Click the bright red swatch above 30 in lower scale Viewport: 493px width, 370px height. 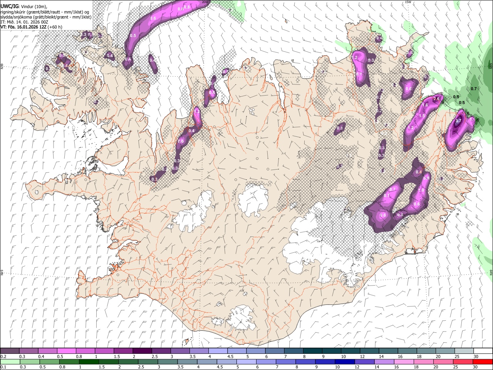(483, 362)
